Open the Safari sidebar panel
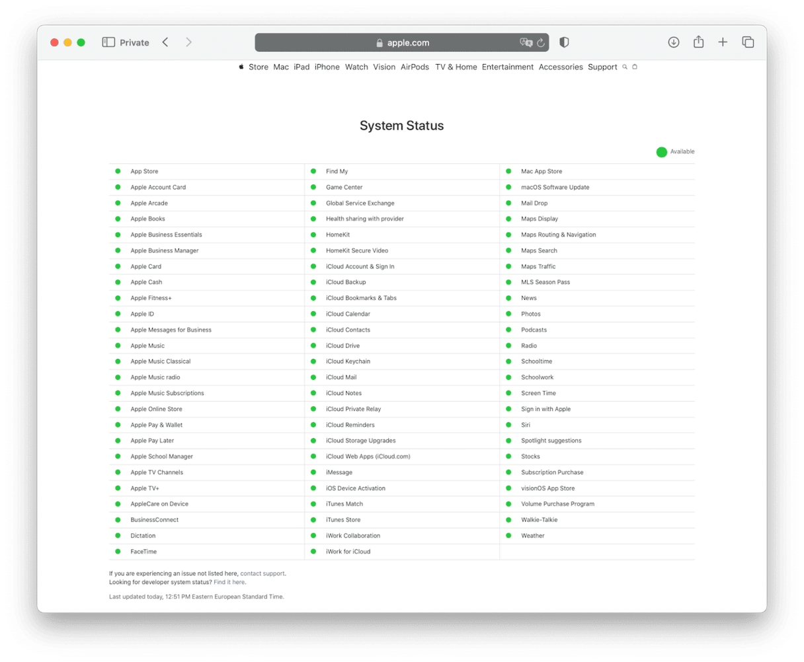Screen dimensions: 804x662 [x=108, y=42]
